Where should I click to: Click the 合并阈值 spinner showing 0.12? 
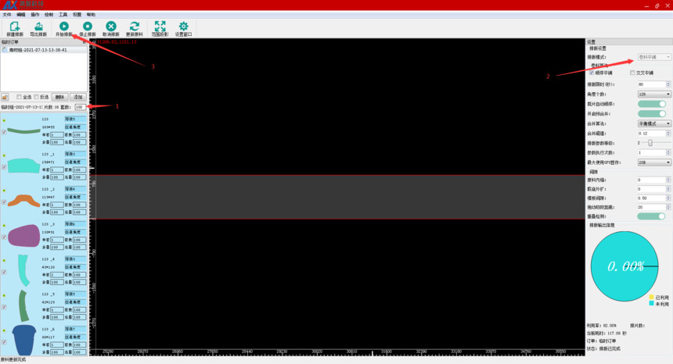coord(653,134)
